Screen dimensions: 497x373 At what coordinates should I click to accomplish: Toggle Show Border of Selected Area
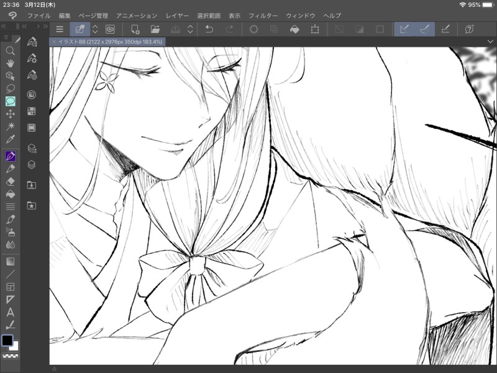[380, 29]
